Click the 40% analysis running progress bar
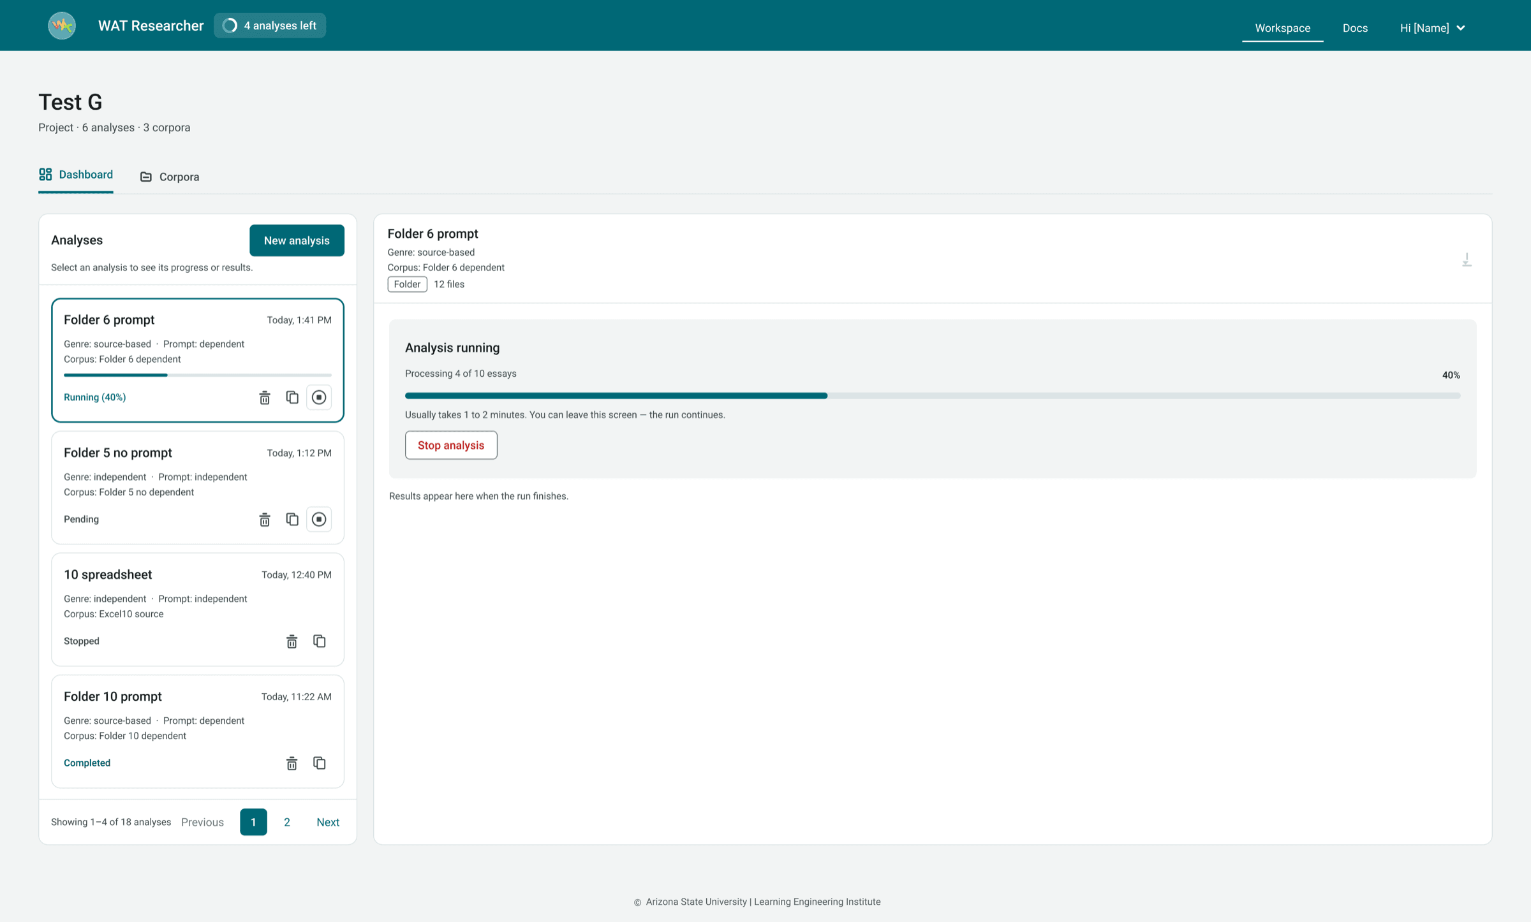This screenshot has width=1531, height=922. tap(933, 396)
